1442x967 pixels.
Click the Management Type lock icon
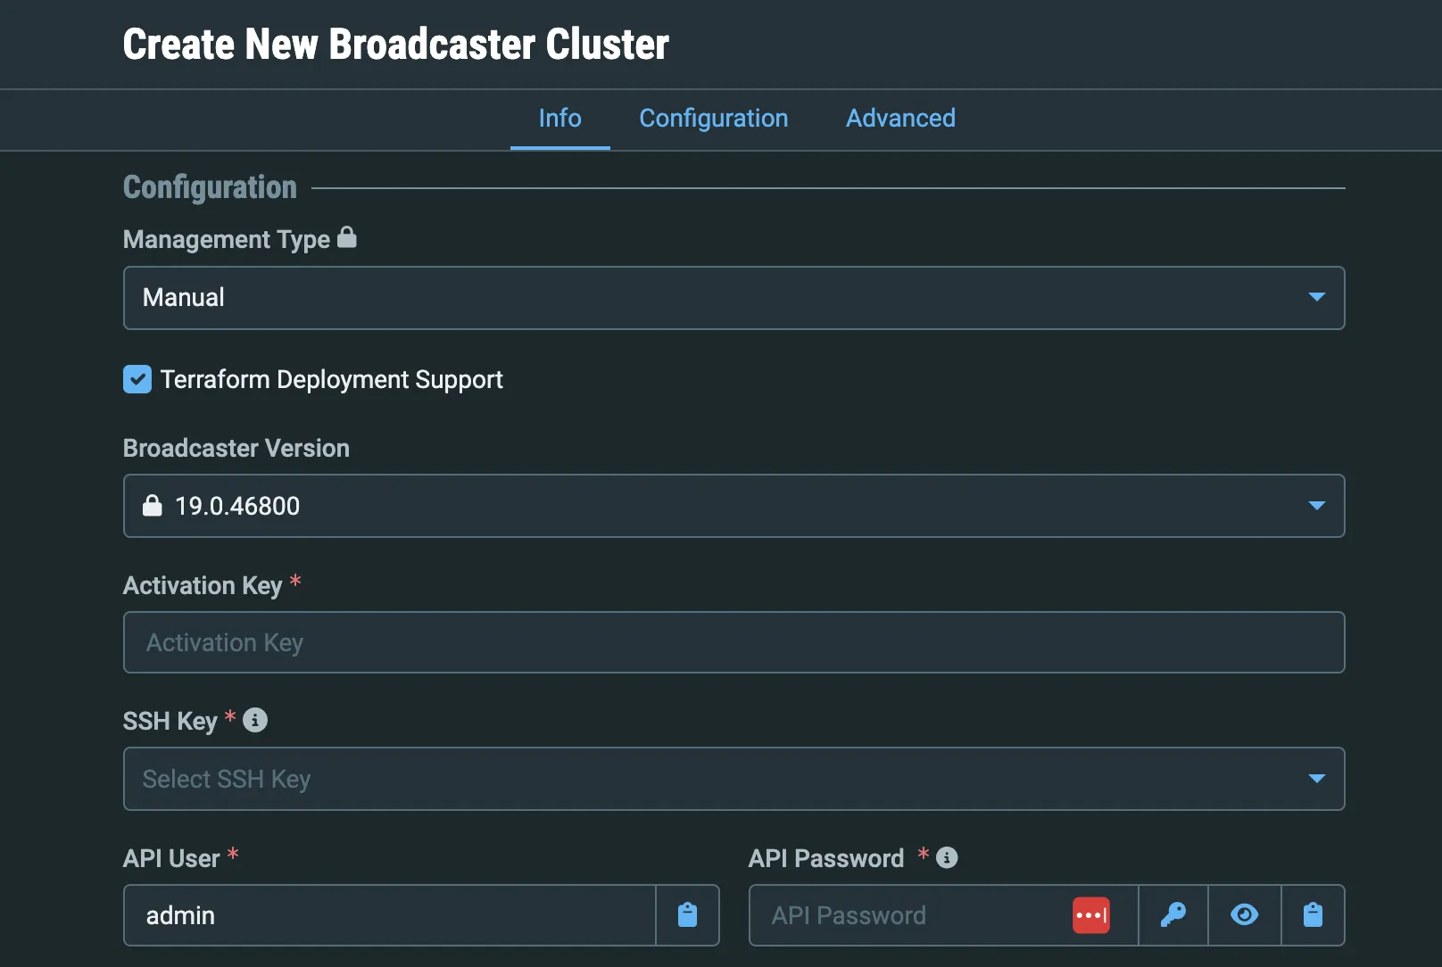click(x=347, y=237)
